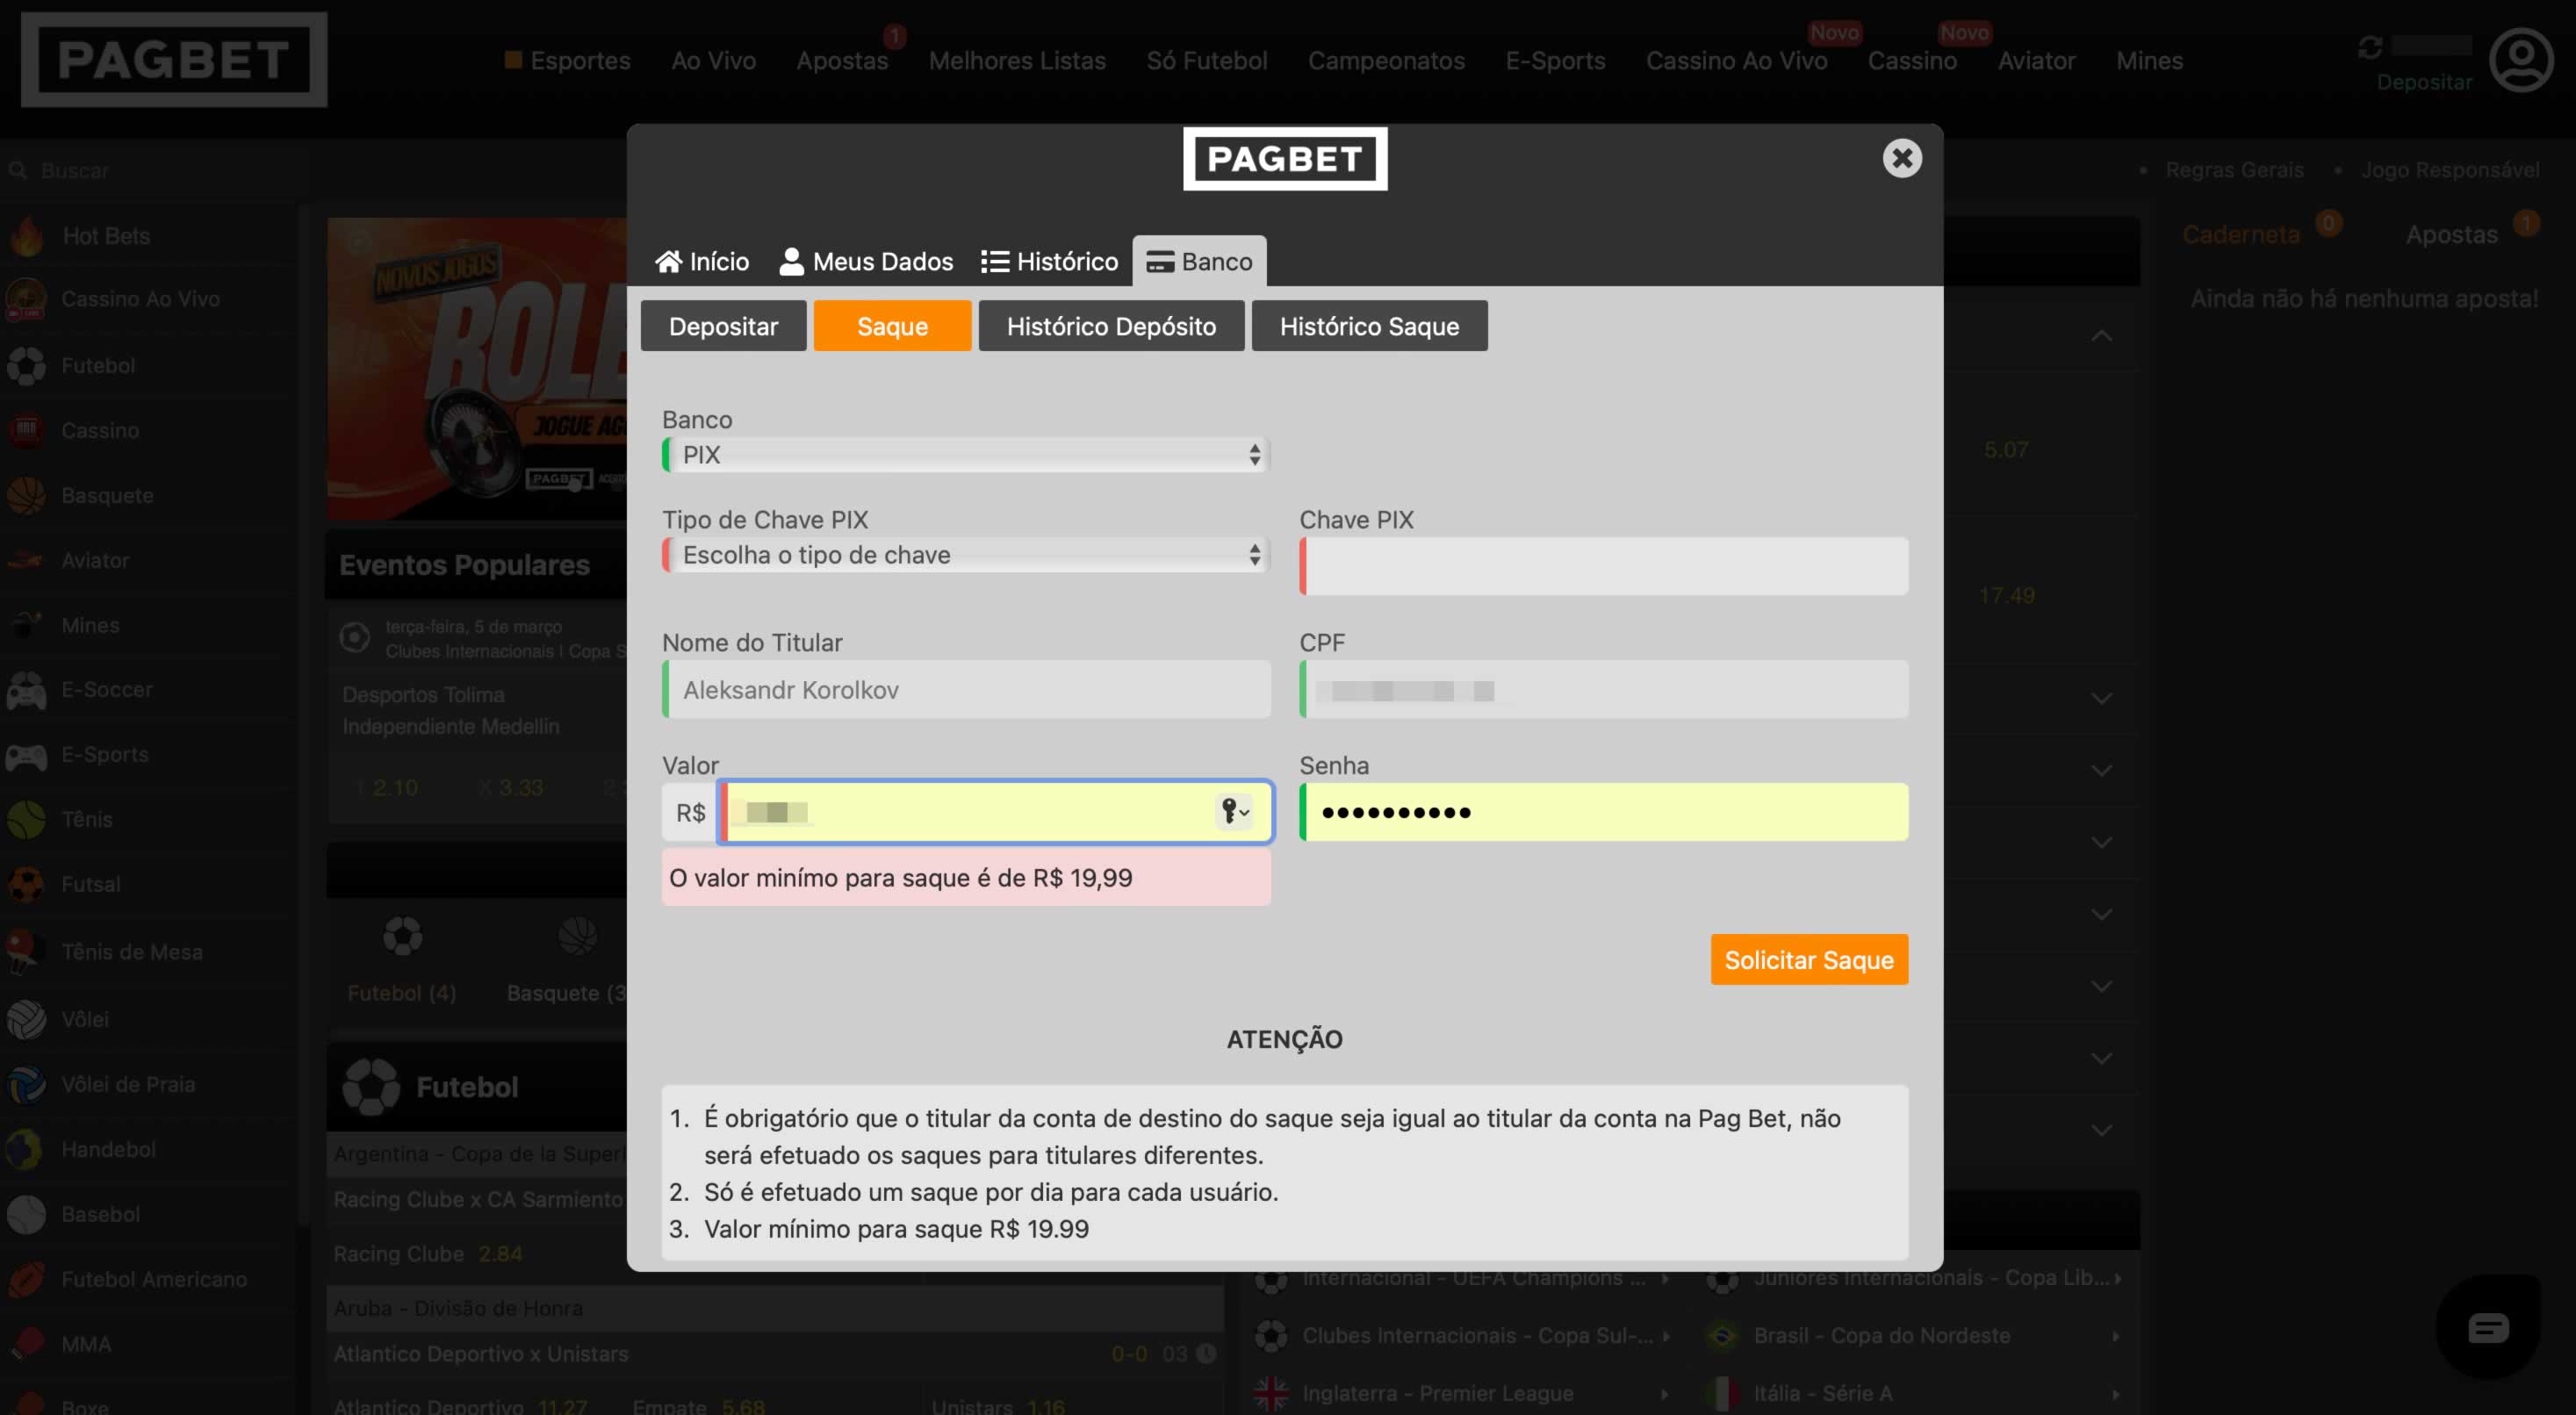Open the live chat bubble icon
This screenshot has width=2576, height=1415.
pyautogui.click(x=2488, y=1327)
